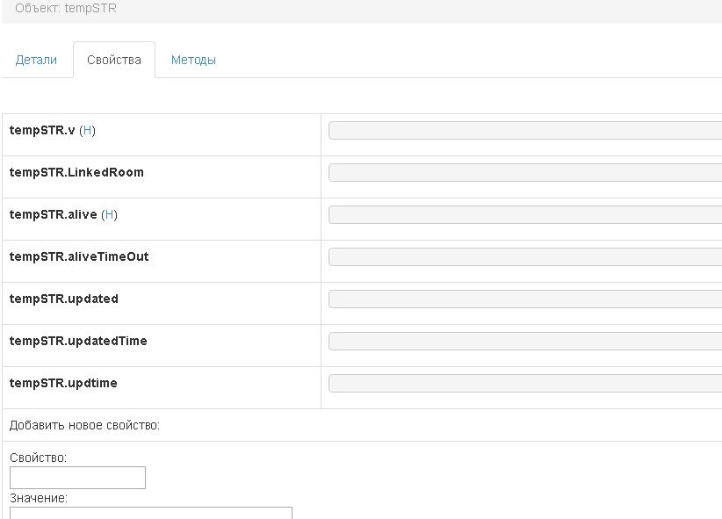Click the tempSTR.v value field
The image size is (722, 519).
click(524, 131)
